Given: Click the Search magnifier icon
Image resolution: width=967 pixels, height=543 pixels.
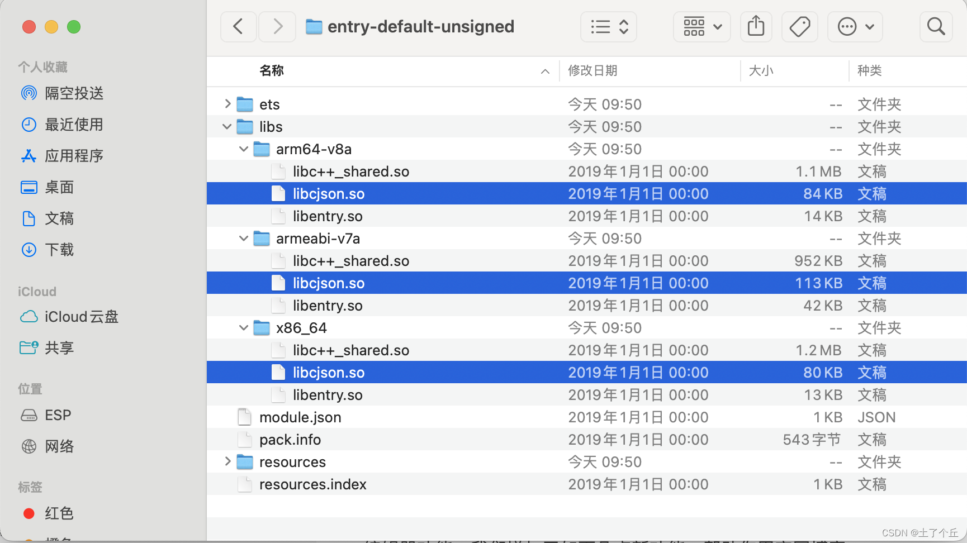Looking at the screenshot, I should [936, 26].
